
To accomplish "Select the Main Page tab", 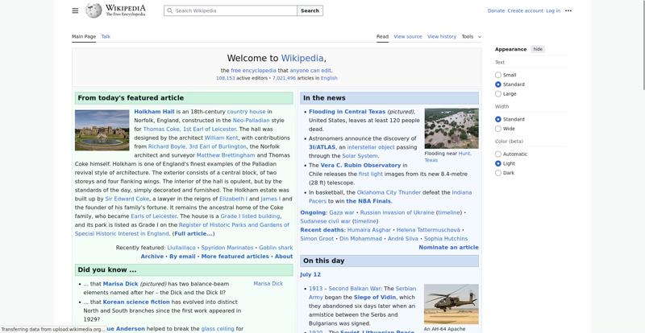I will click(84, 36).
